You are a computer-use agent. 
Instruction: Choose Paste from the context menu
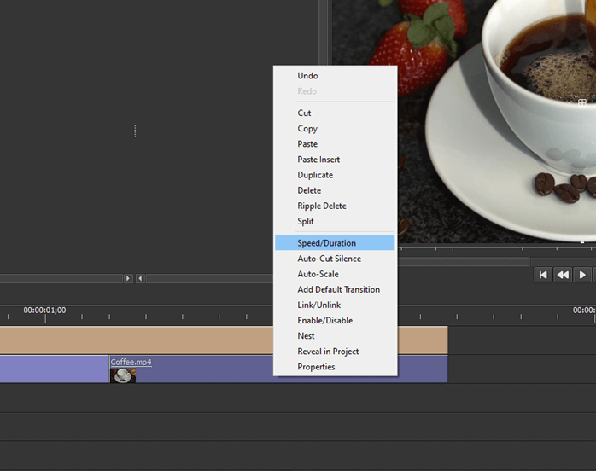click(x=335, y=144)
